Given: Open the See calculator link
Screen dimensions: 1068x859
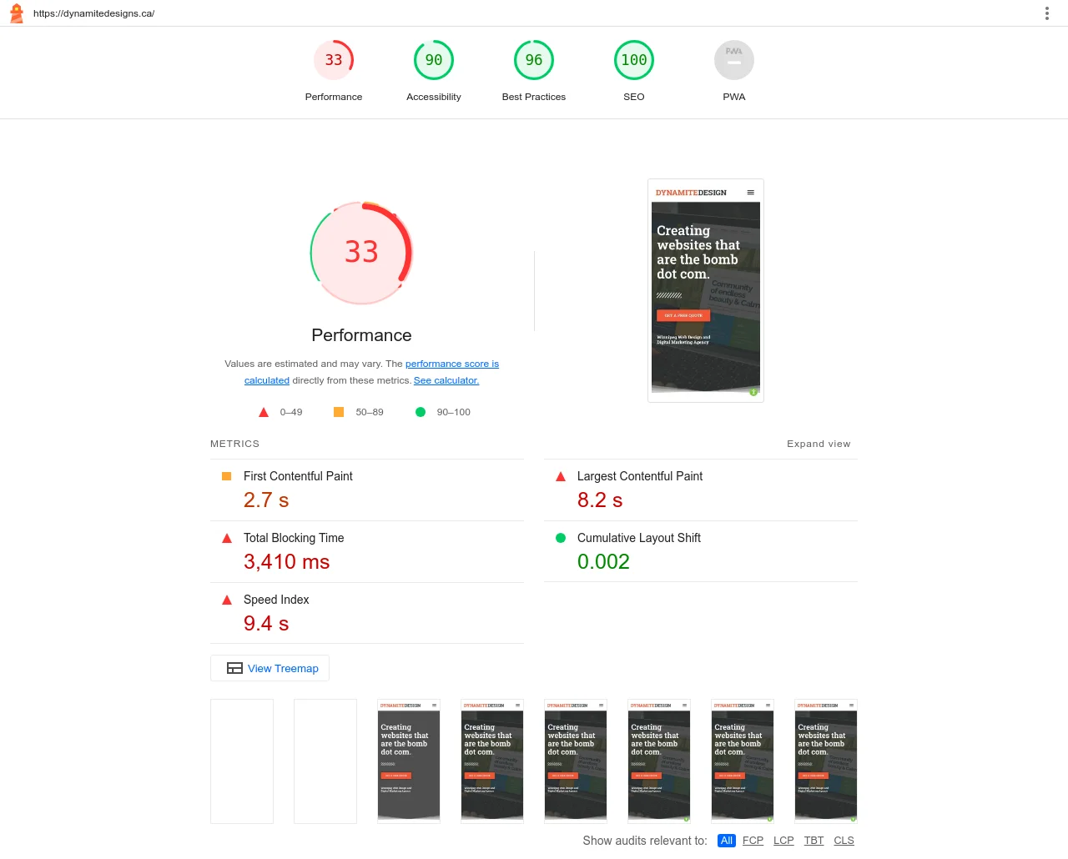Looking at the screenshot, I should click(x=446, y=380).
